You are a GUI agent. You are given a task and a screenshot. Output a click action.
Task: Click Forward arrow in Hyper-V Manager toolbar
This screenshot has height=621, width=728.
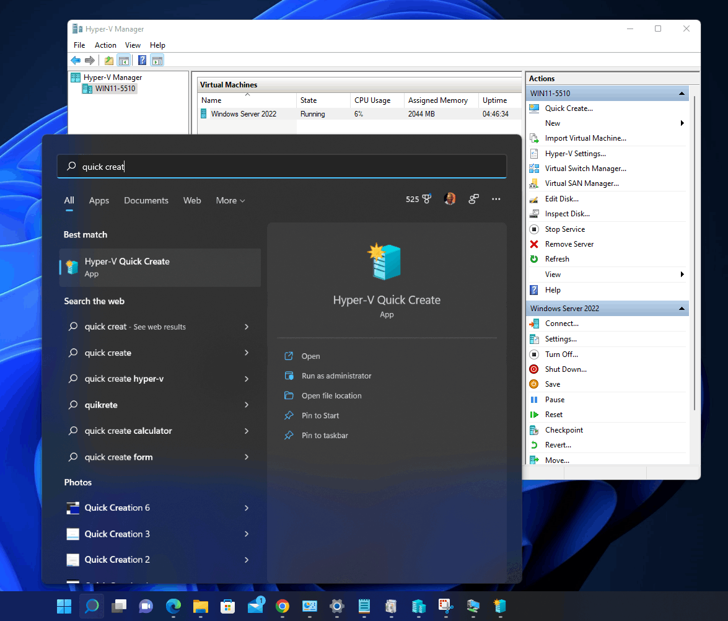pyautogui.click(x=90, y=60)
